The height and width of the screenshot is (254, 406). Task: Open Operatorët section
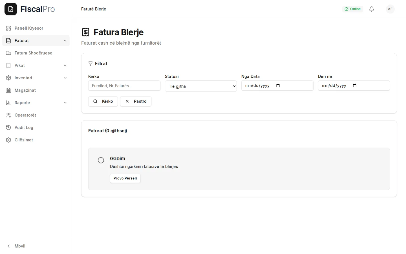(36, 115)
